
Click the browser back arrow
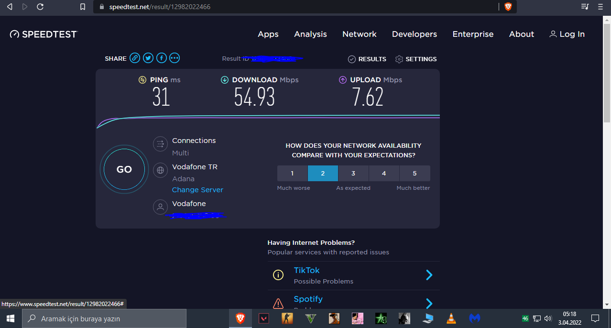click(10, 7)
